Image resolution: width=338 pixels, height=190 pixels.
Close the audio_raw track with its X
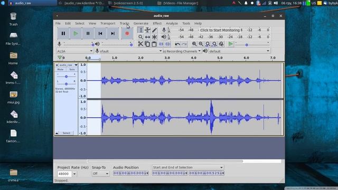57,65
